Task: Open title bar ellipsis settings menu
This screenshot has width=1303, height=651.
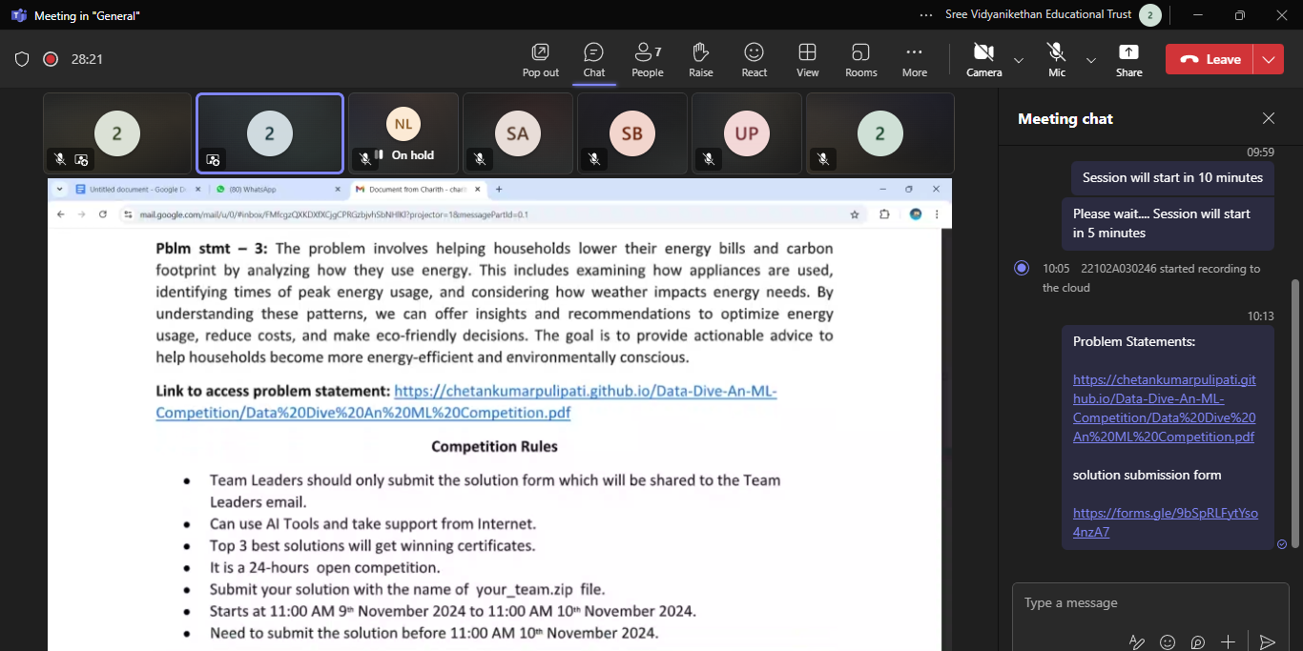Action: coord(926,15)
